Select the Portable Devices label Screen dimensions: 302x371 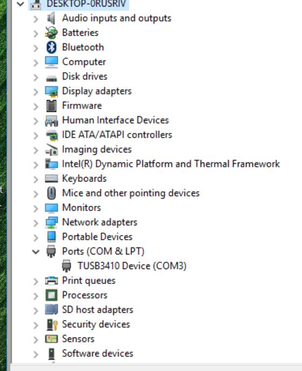(97, 237)
